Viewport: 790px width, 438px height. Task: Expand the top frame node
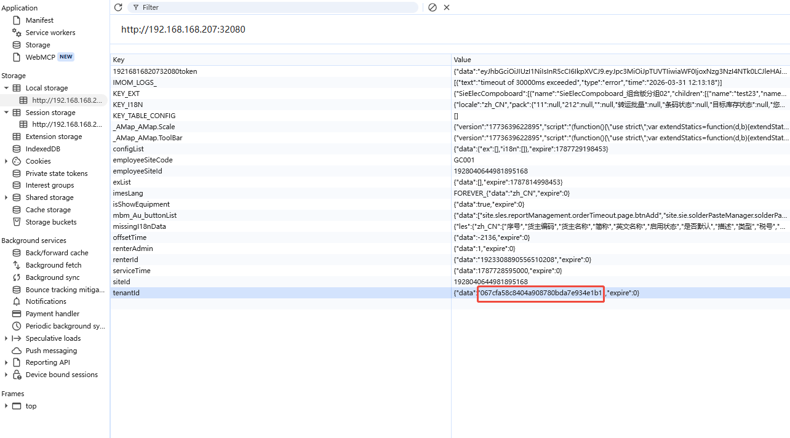6,406
